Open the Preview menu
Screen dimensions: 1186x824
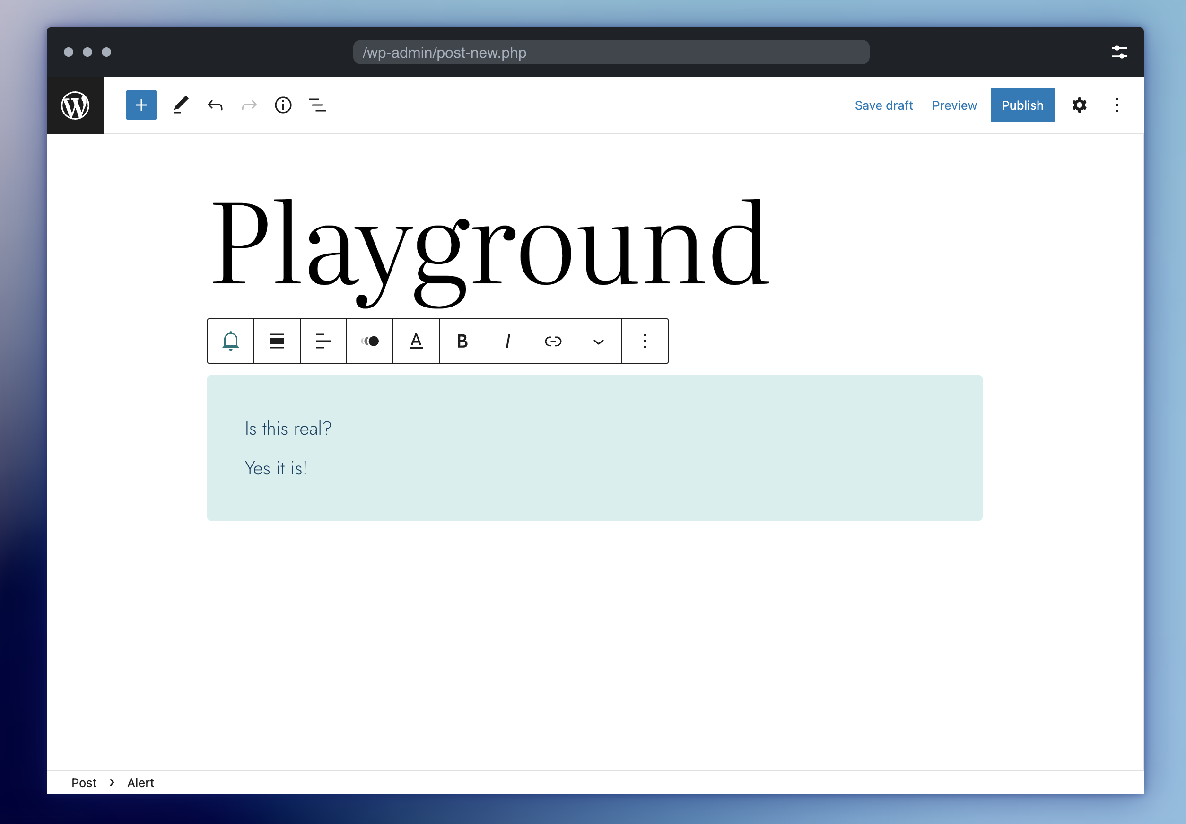pos(954,105)
